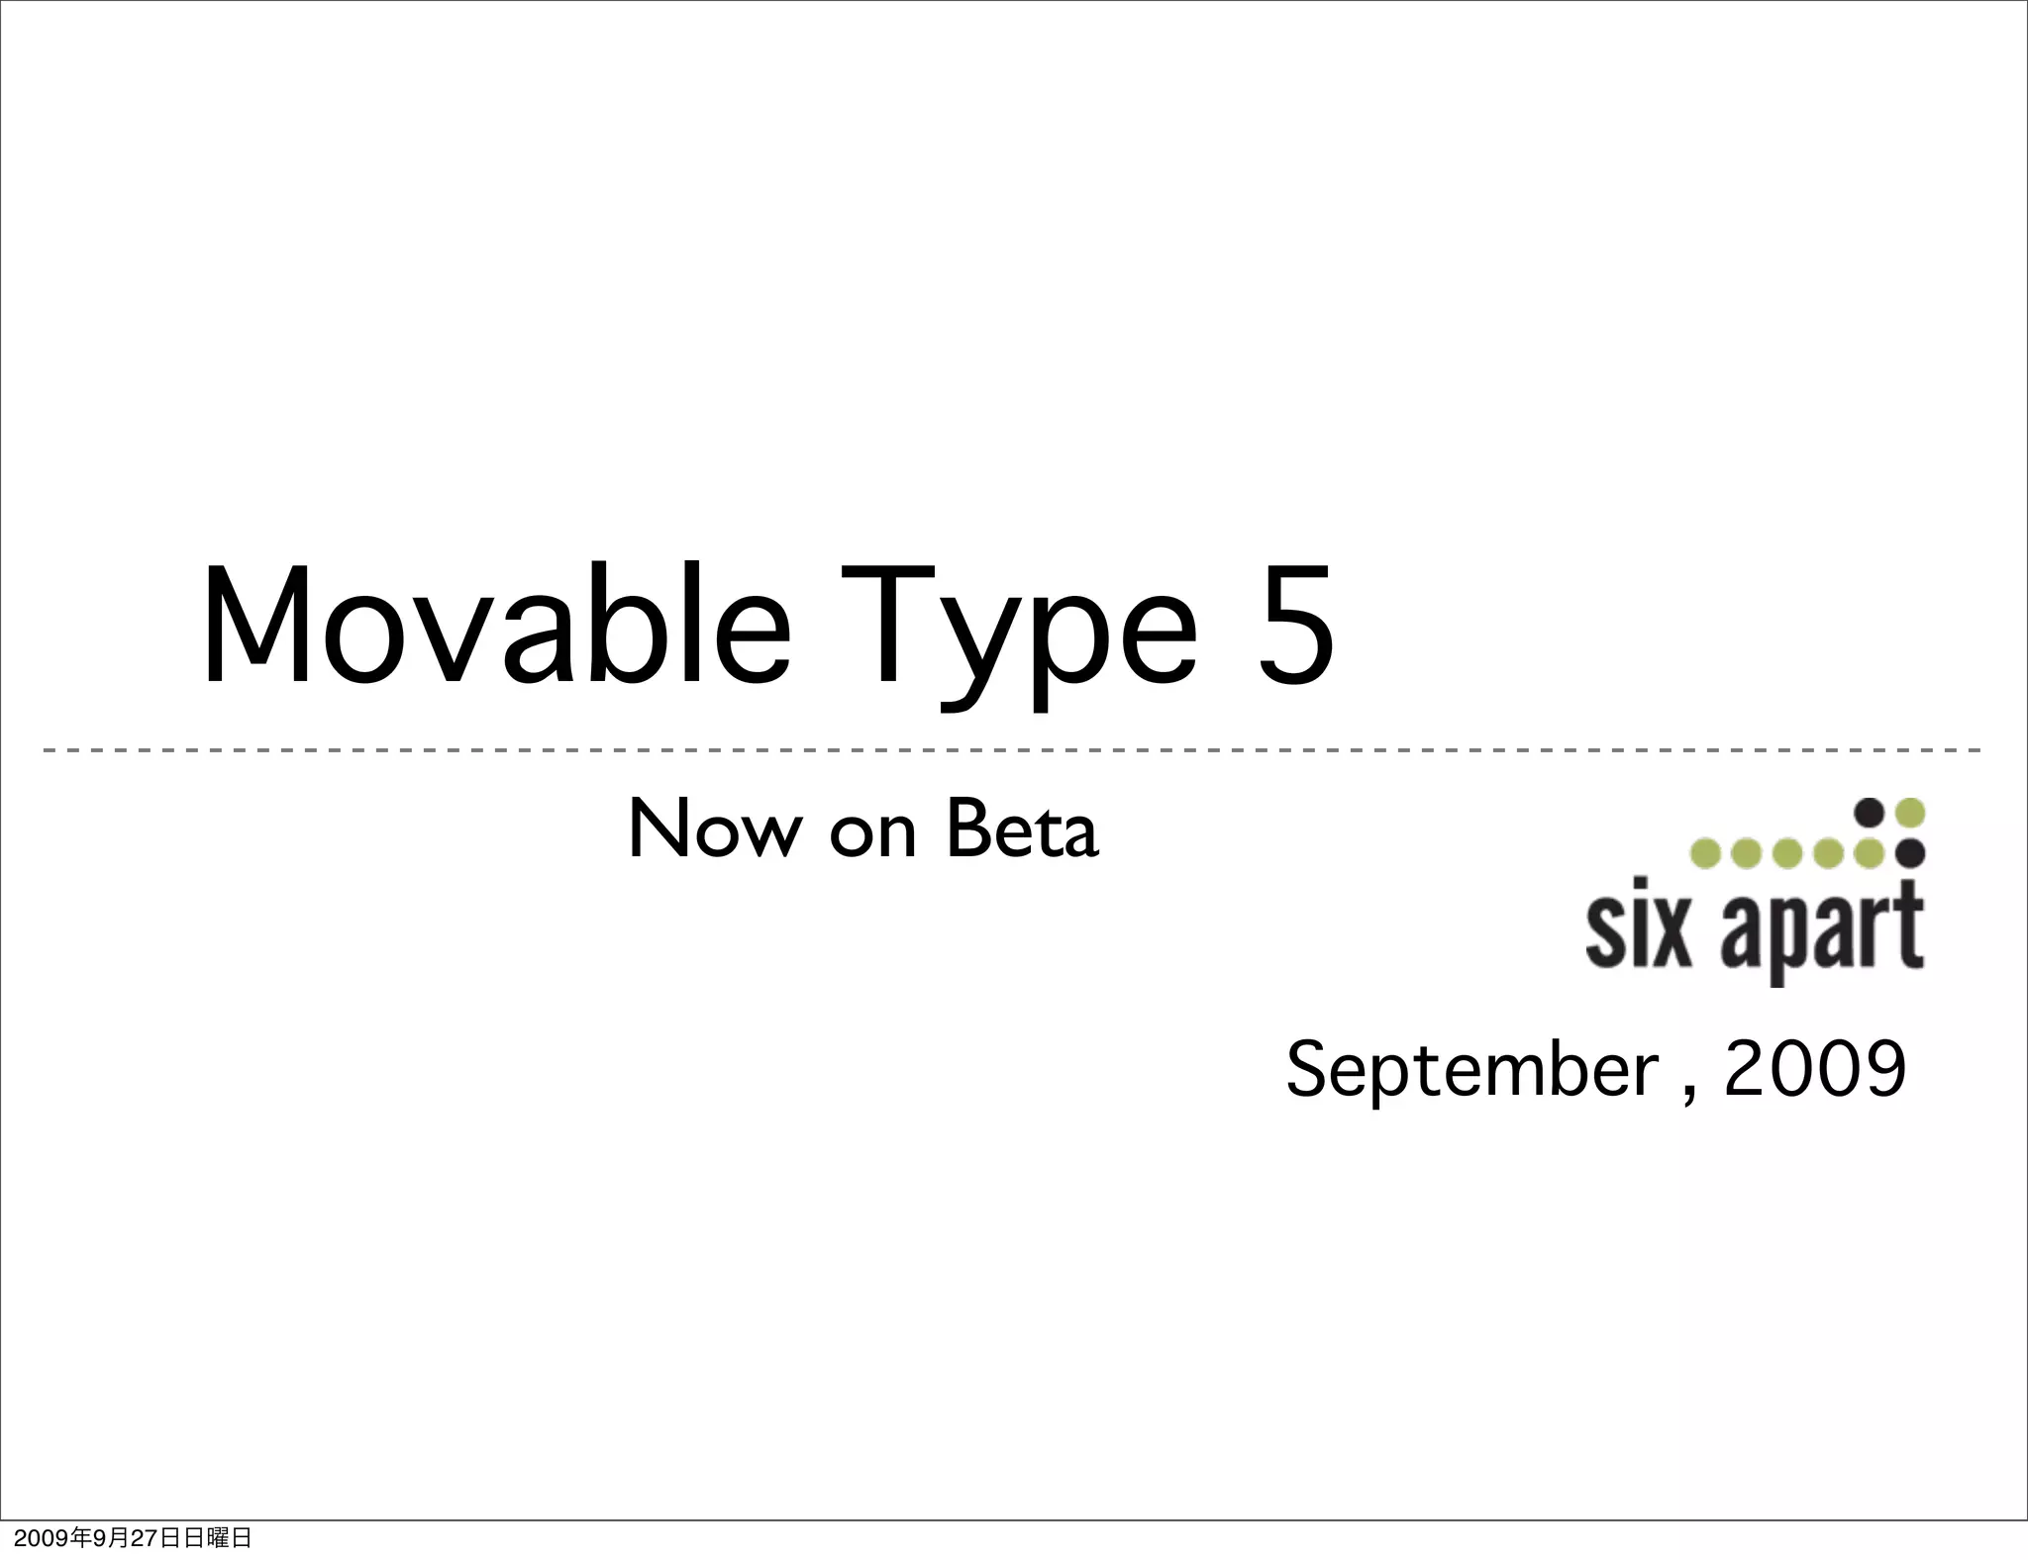Select the "Now on Beta" subtitle
This screenshot has height=1560, width=2028.
862,829
